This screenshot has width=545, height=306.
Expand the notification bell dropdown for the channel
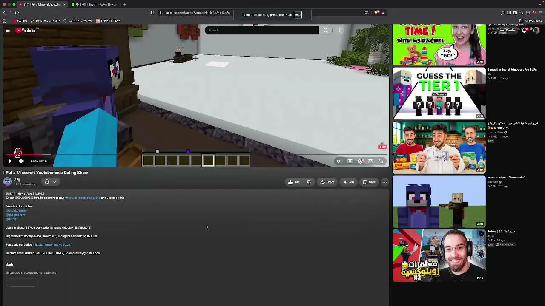(x=50, y=182)
